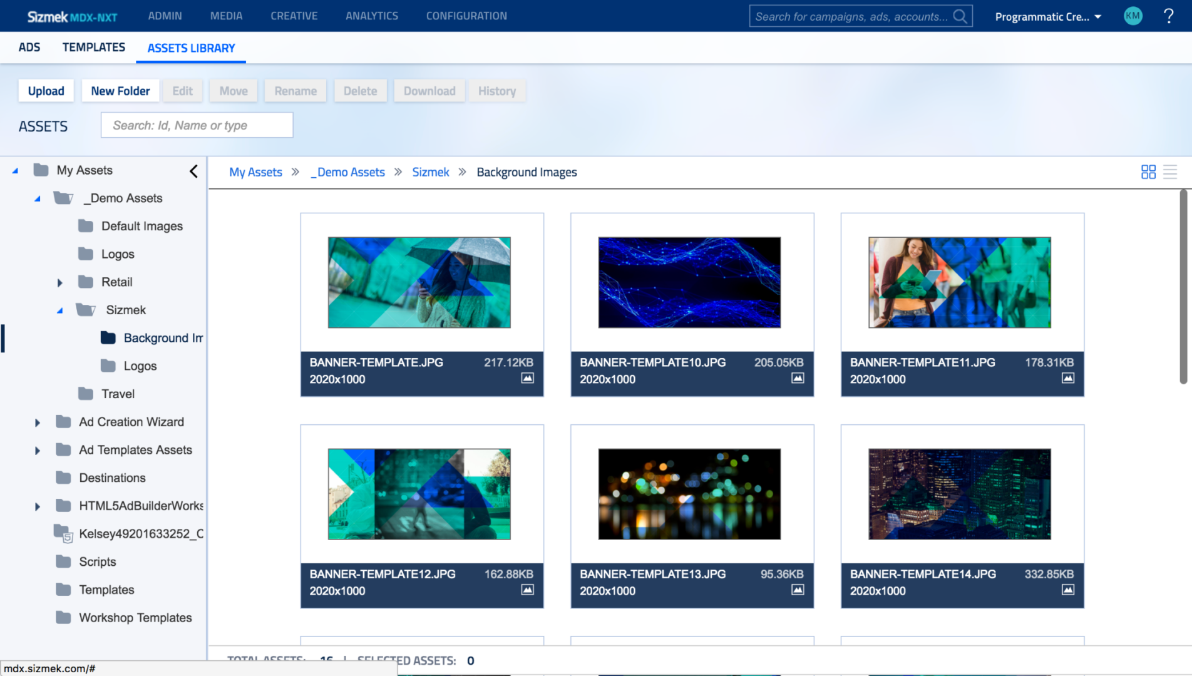
Task: Click the Templates folder icon in tree
Action: point(63,590)
